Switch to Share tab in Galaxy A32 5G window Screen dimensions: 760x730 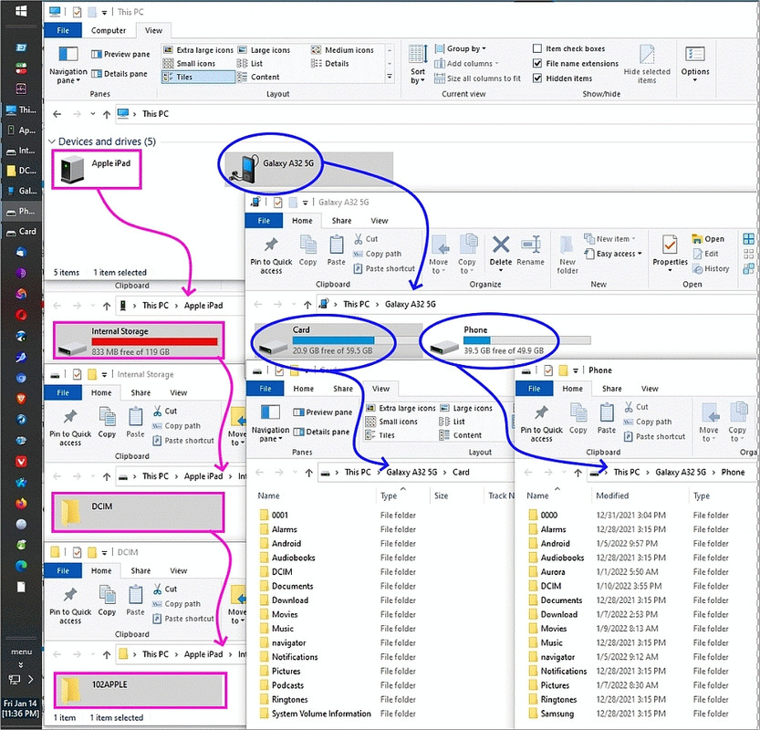pyautogui.click(x=342, y=221)
